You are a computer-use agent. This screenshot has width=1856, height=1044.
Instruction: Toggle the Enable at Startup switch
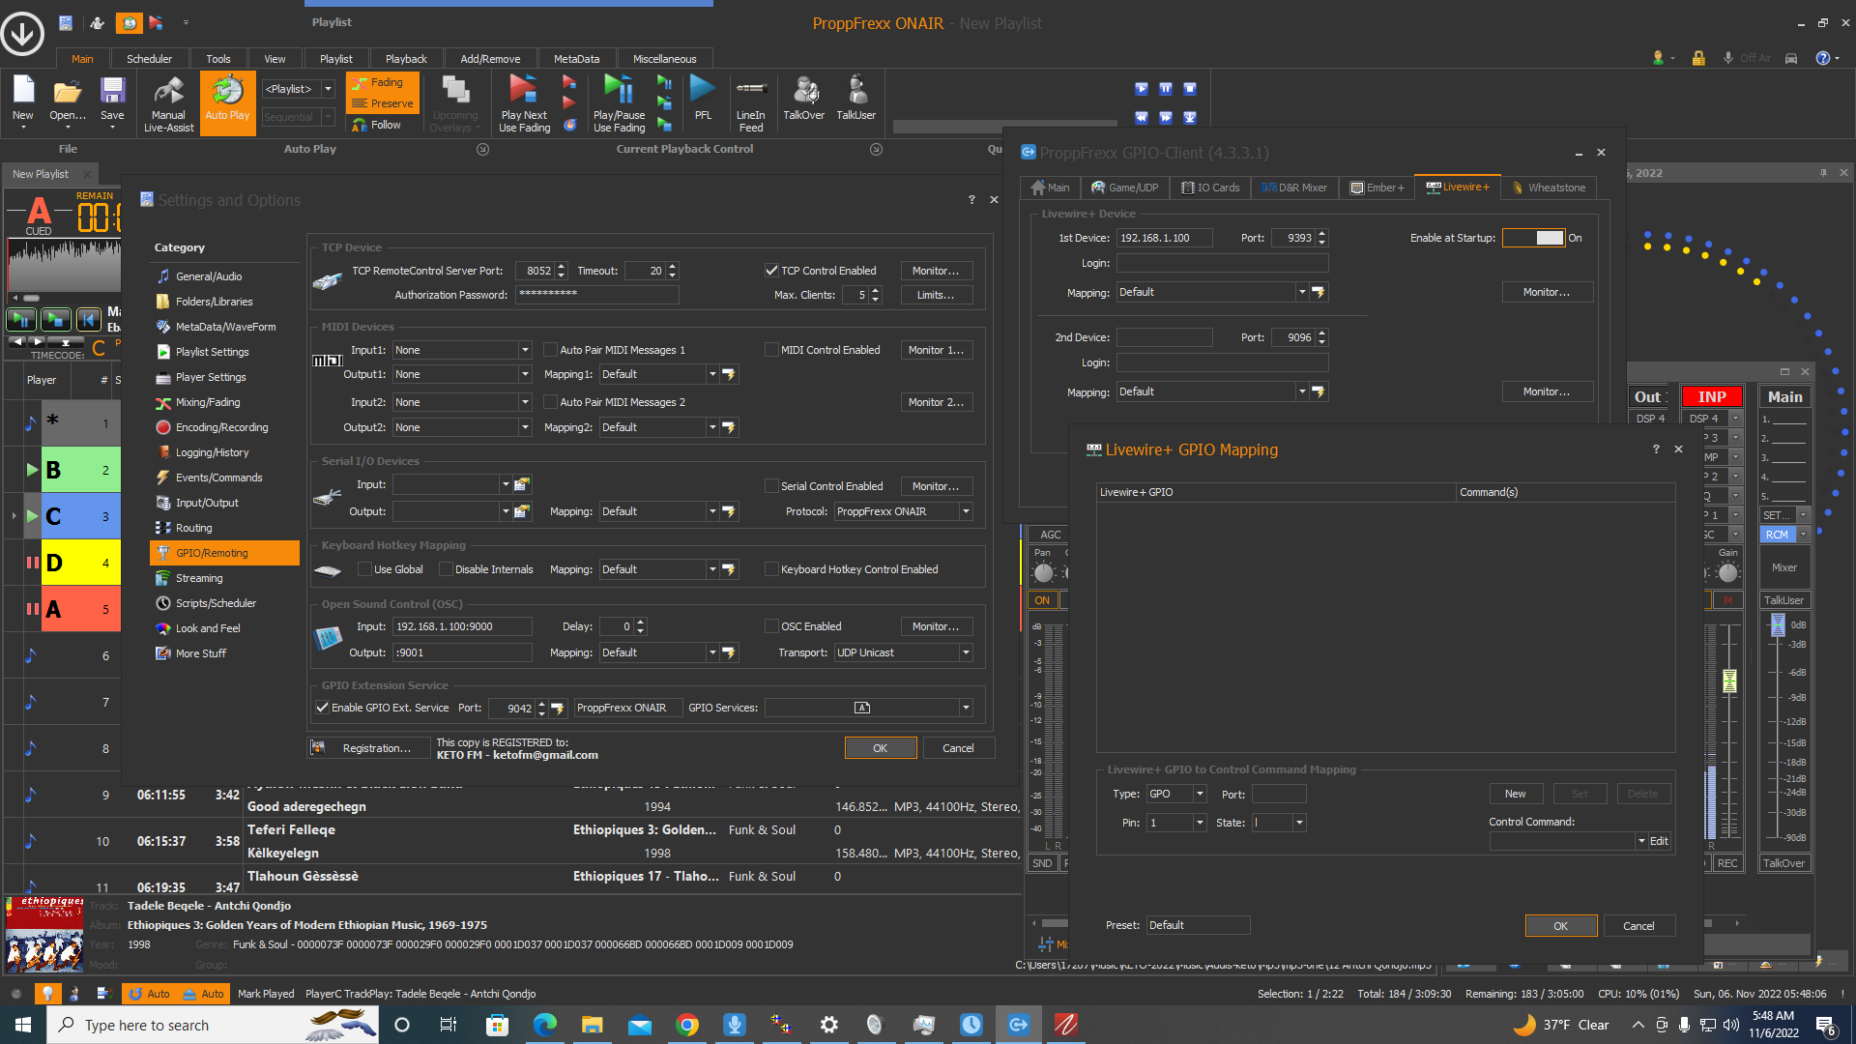[x=1534, y=238]
